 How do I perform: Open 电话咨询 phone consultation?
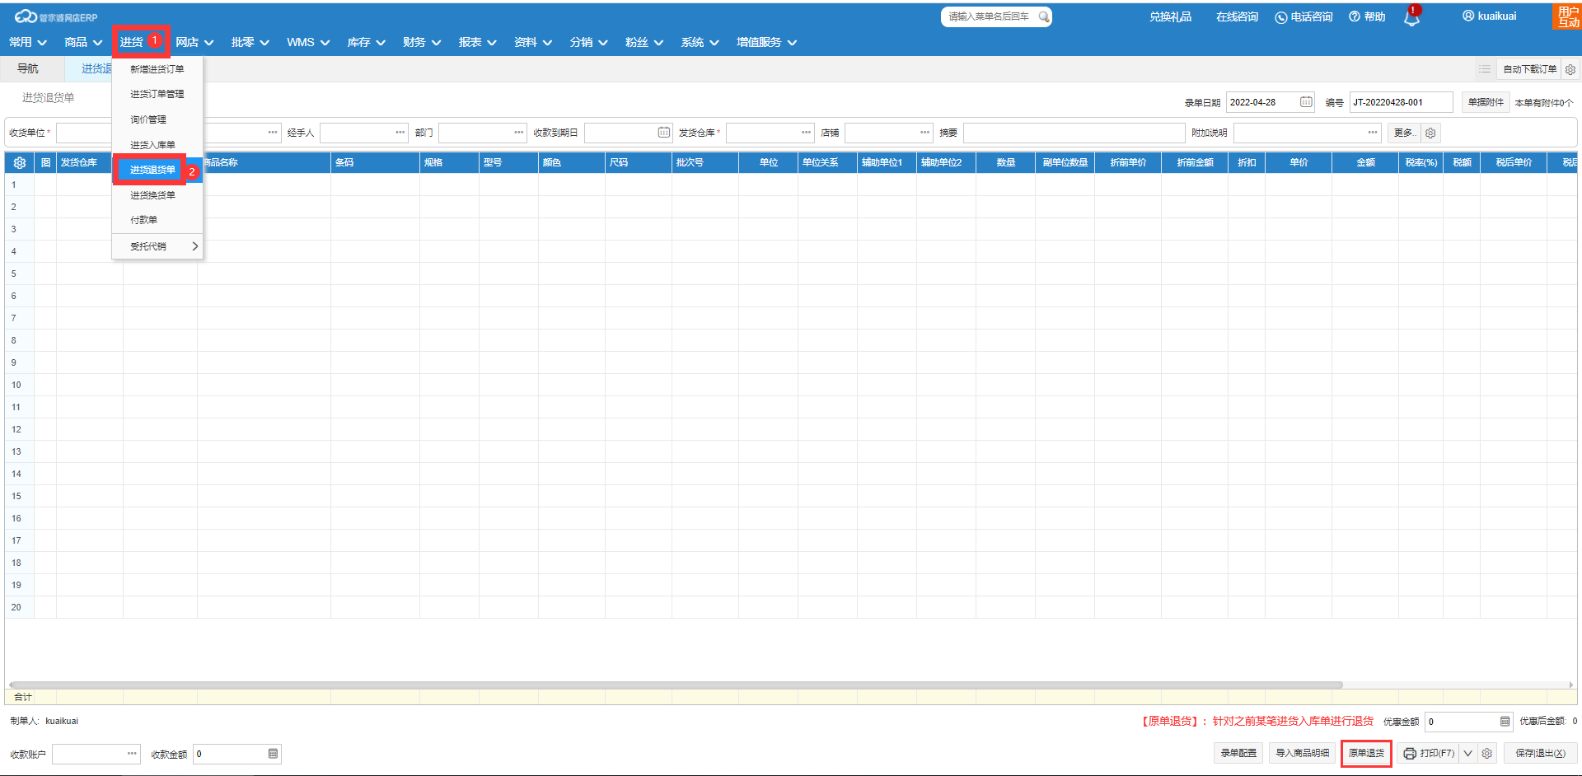[x=1304, y=17]
